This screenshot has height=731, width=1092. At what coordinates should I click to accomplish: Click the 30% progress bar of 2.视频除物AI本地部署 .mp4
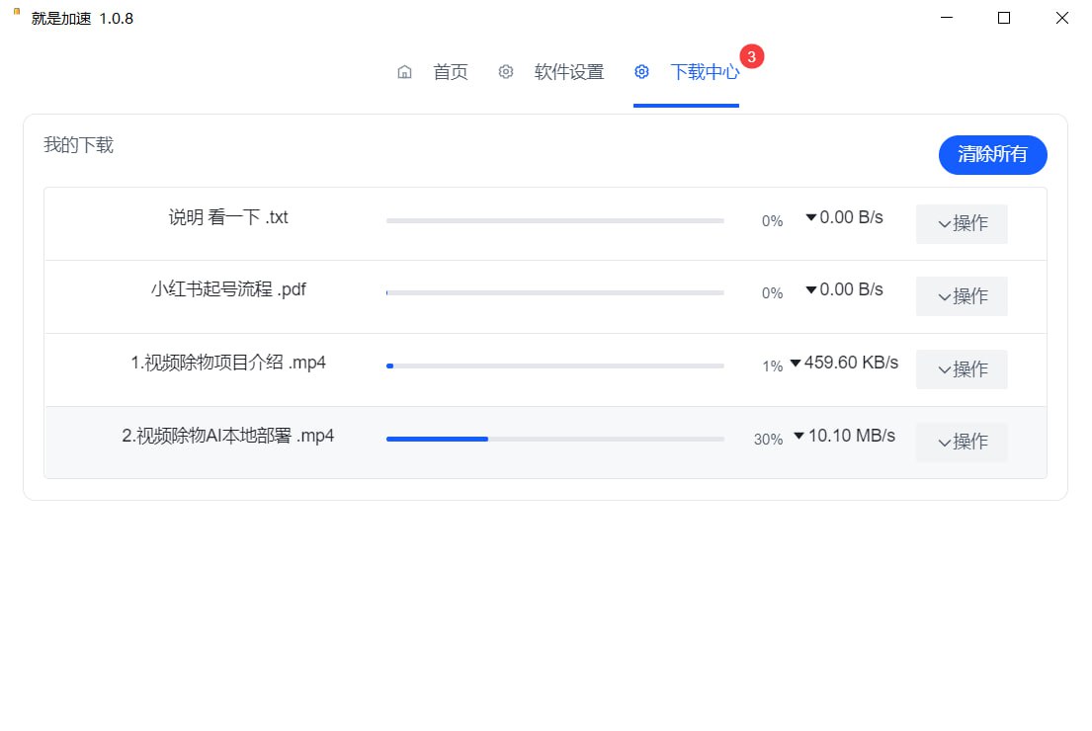tap(555, 439)
